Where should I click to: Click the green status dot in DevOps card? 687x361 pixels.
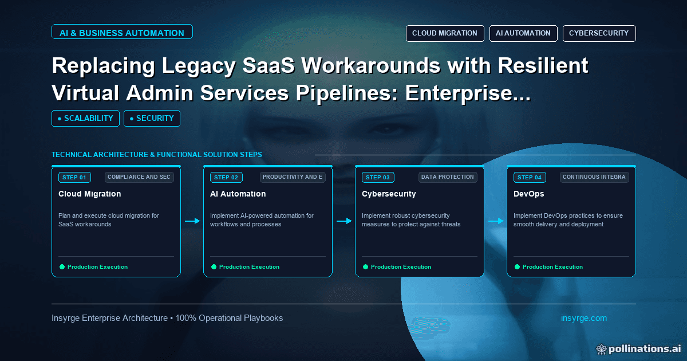[517, 266]
